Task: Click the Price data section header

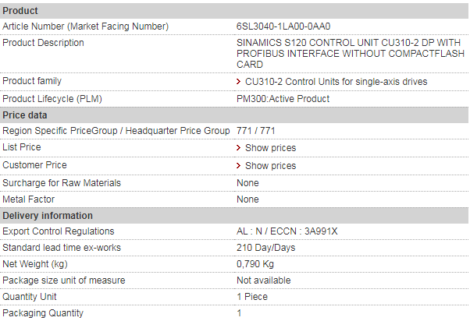Action: pos(25,115)
